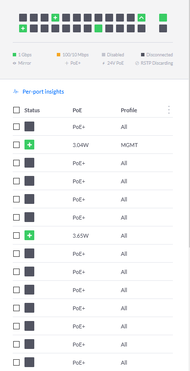190x371 pixels.
Task: Click the green status icon in the MGMT row
Action: pos(29,145)
